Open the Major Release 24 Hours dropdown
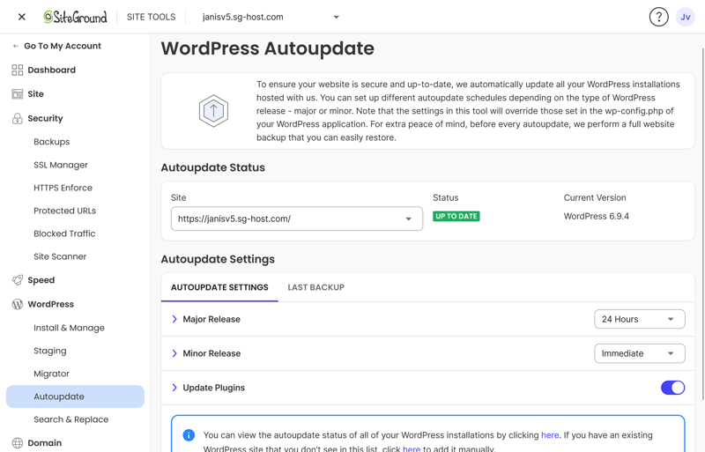 point(640,319)
